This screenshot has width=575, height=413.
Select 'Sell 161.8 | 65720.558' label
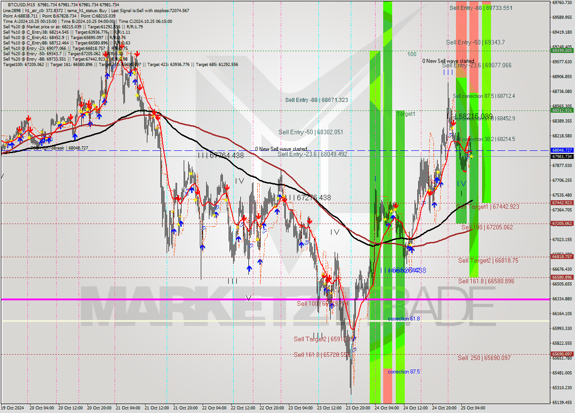tap(322, 355)
